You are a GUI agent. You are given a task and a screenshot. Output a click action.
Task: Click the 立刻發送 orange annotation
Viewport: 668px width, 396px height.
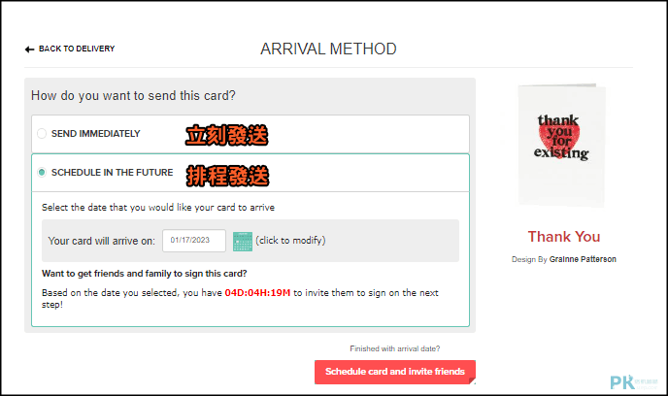(226, 136)
